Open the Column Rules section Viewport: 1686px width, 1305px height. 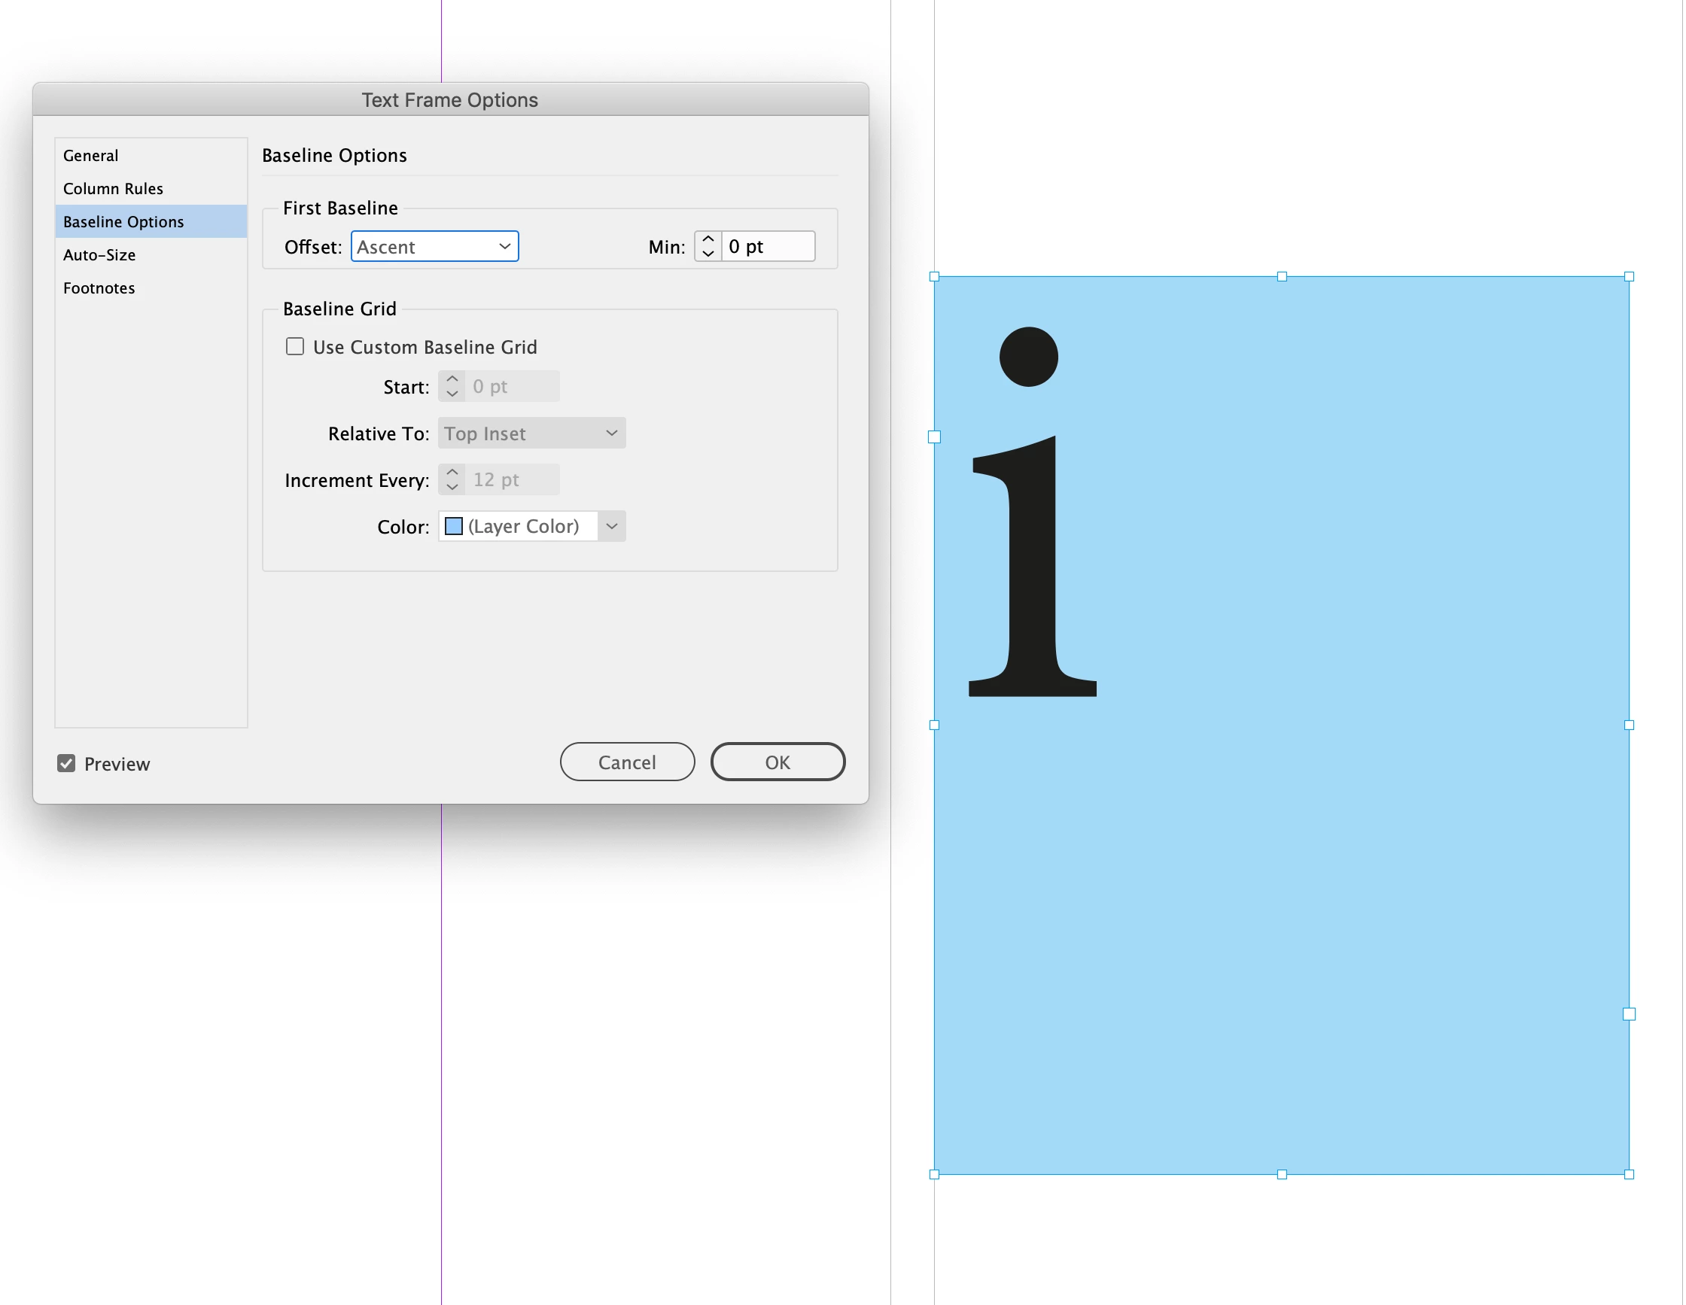[x=113, y=189]
